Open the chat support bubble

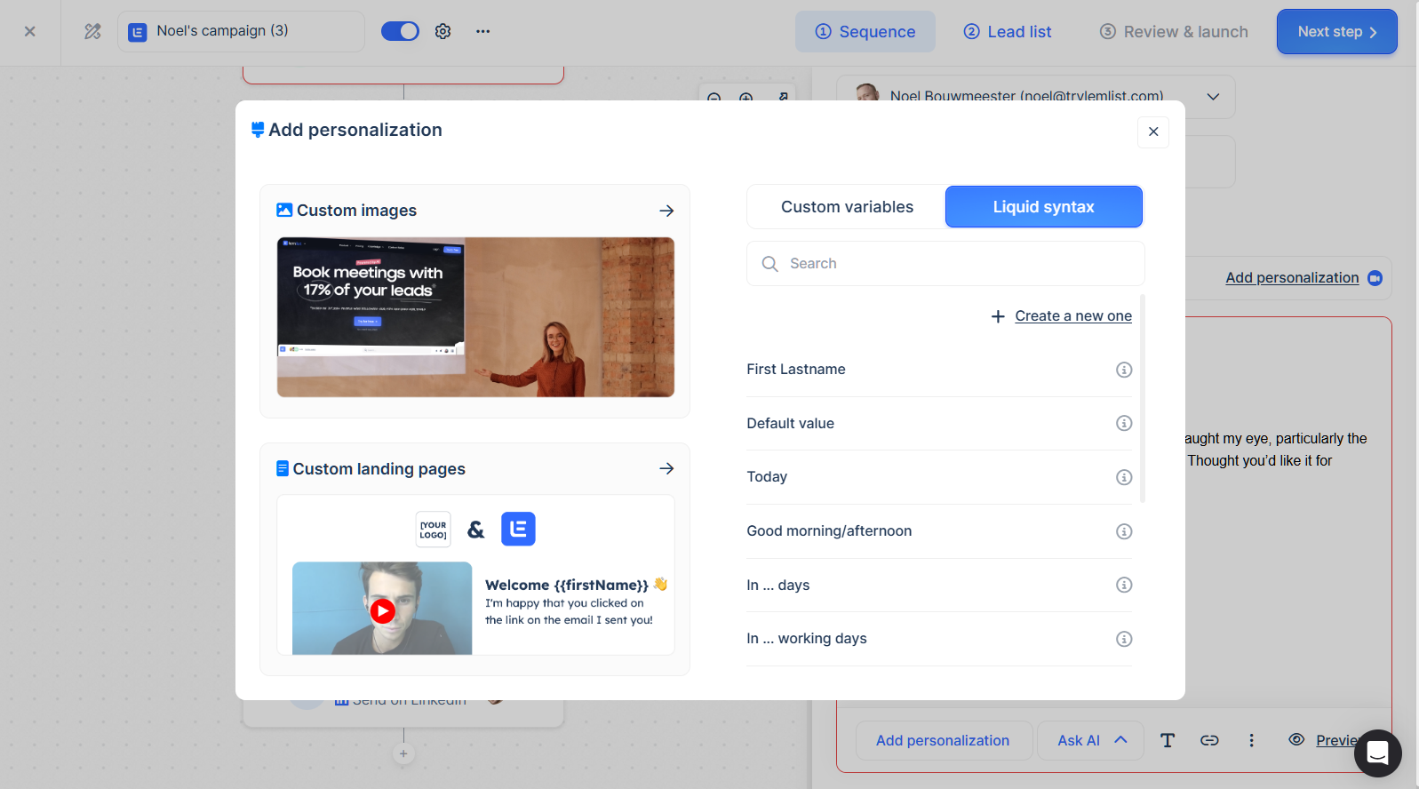click(1376, 753)
